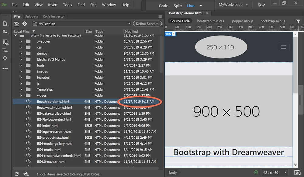Click the globe log icon at panel bottom
Screen dimensions: 304x177
tap(26, 174)
